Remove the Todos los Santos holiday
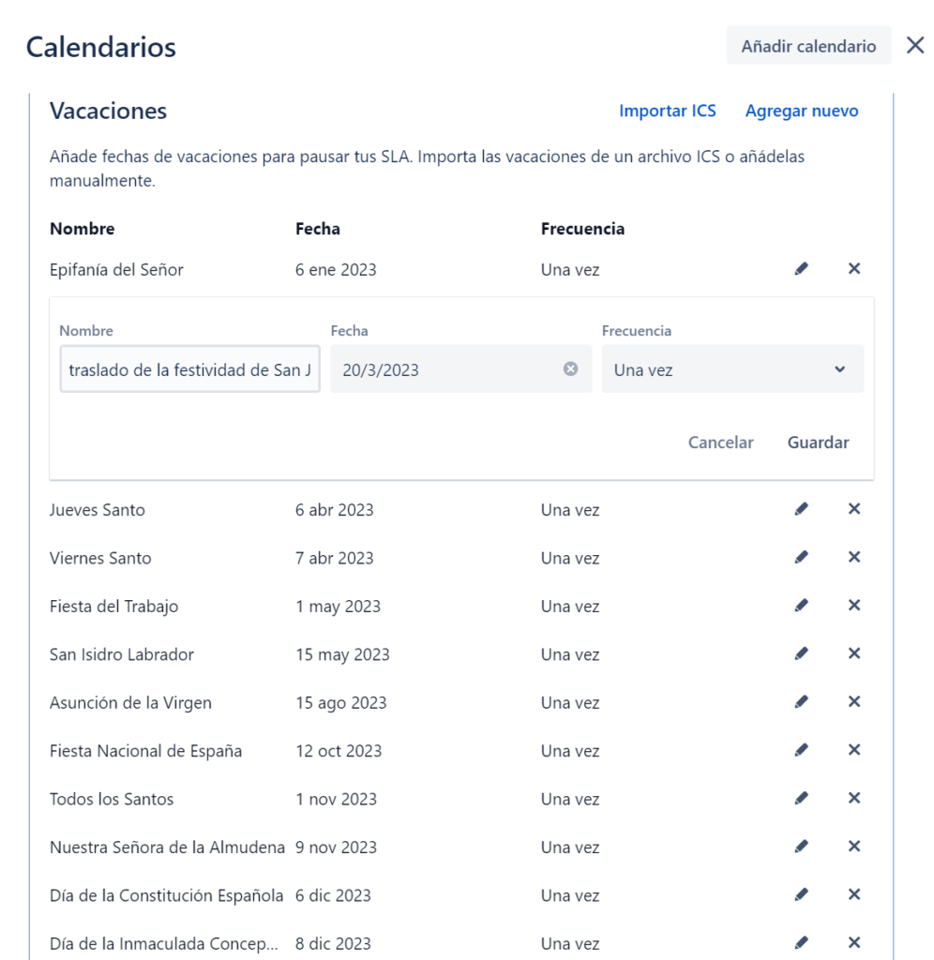The height and width of the screenshot is (960, 934). [854, 799]
